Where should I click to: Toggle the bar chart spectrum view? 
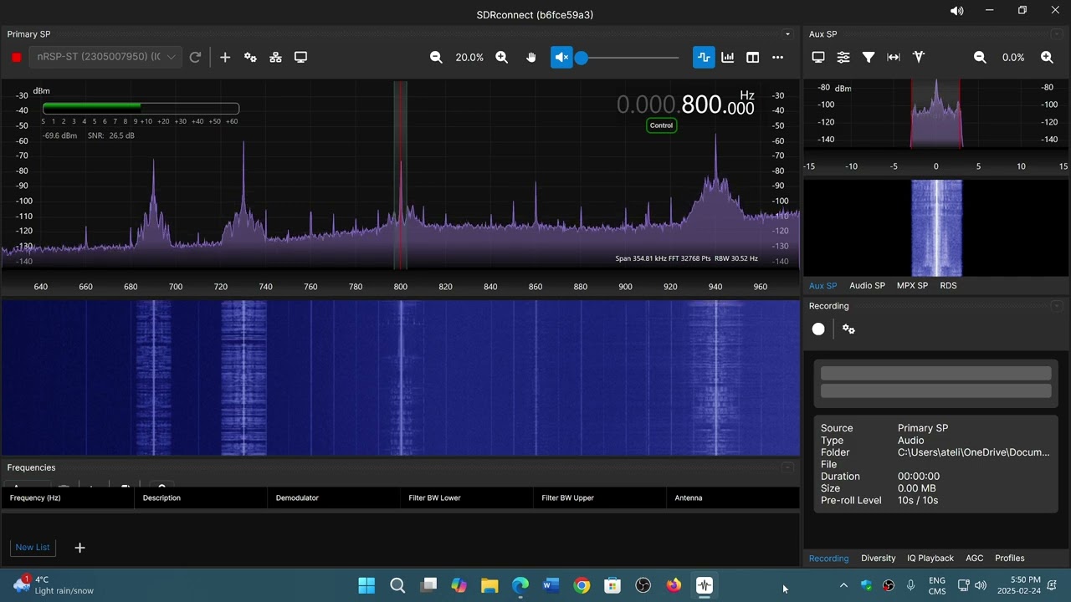click(x=728, y=57)
